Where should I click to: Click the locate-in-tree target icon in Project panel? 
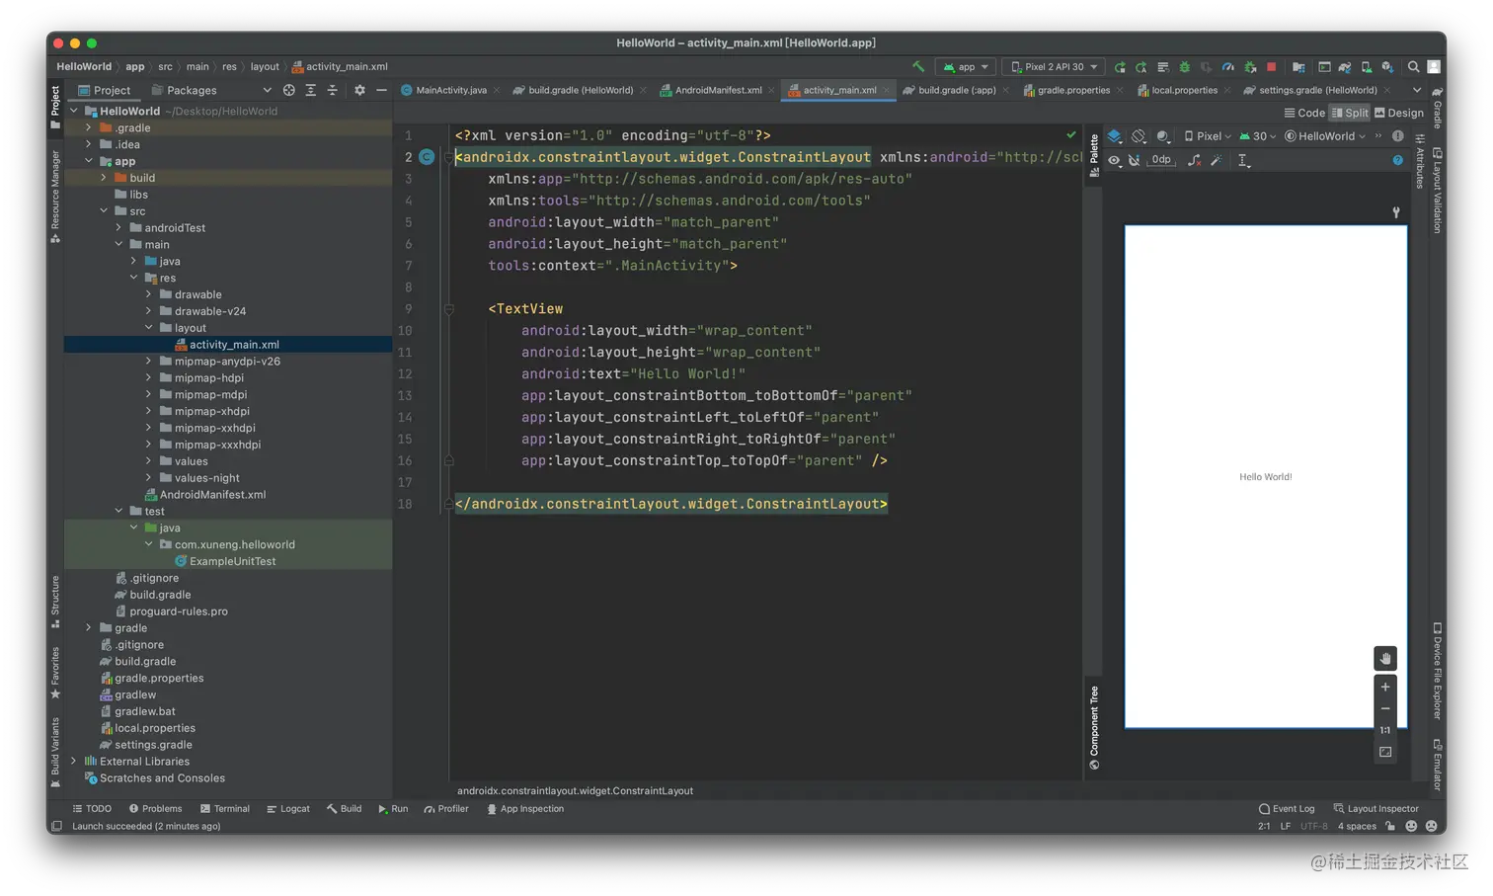click(289, 90)
